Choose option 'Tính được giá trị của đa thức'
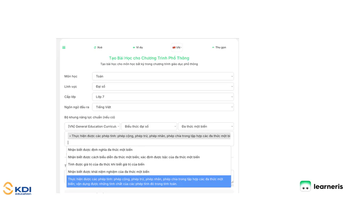Image resolution: width=354 pixels, height=199 pixels. [x=106, y=164]
